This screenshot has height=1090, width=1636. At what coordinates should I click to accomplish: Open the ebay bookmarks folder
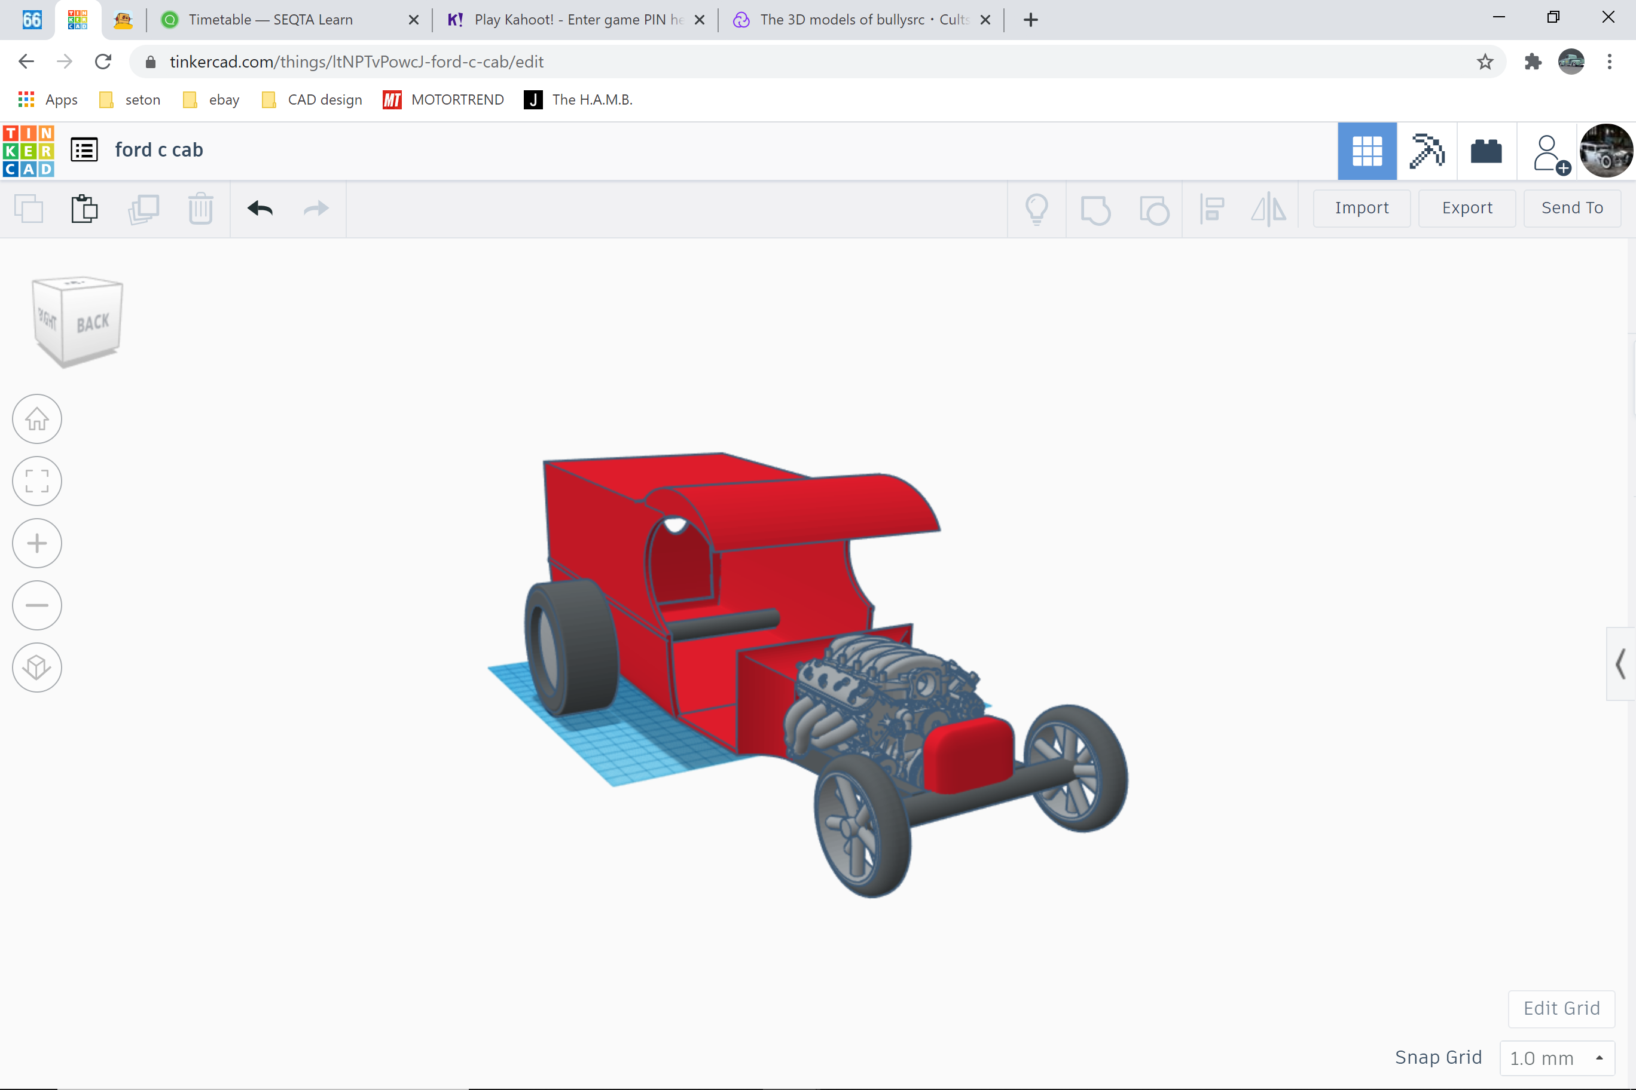(x=210, y=99)
